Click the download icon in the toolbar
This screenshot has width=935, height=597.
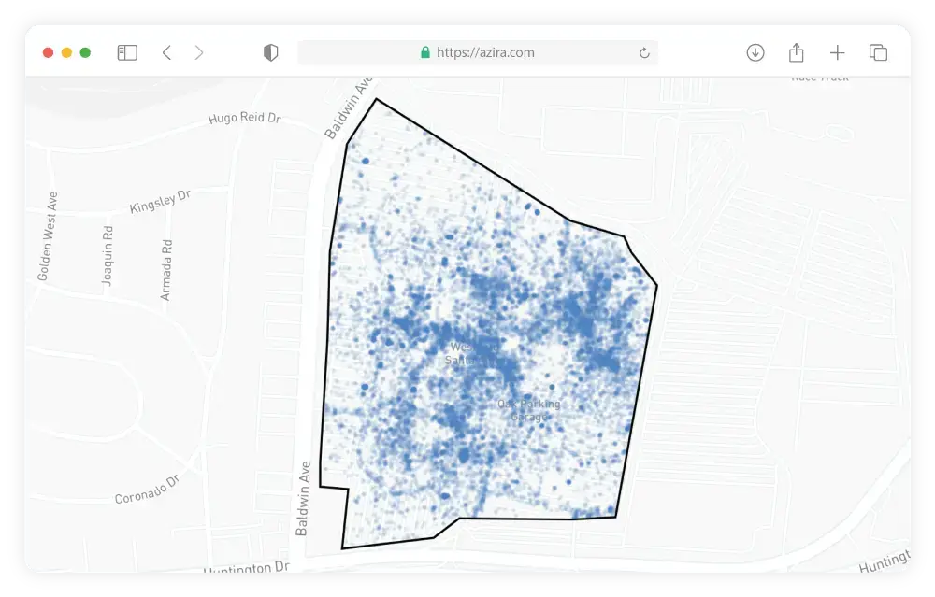[x=755, y=52]
